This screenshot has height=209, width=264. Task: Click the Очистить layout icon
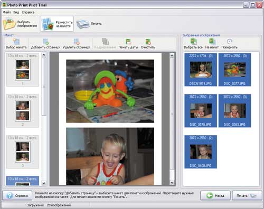148,42
